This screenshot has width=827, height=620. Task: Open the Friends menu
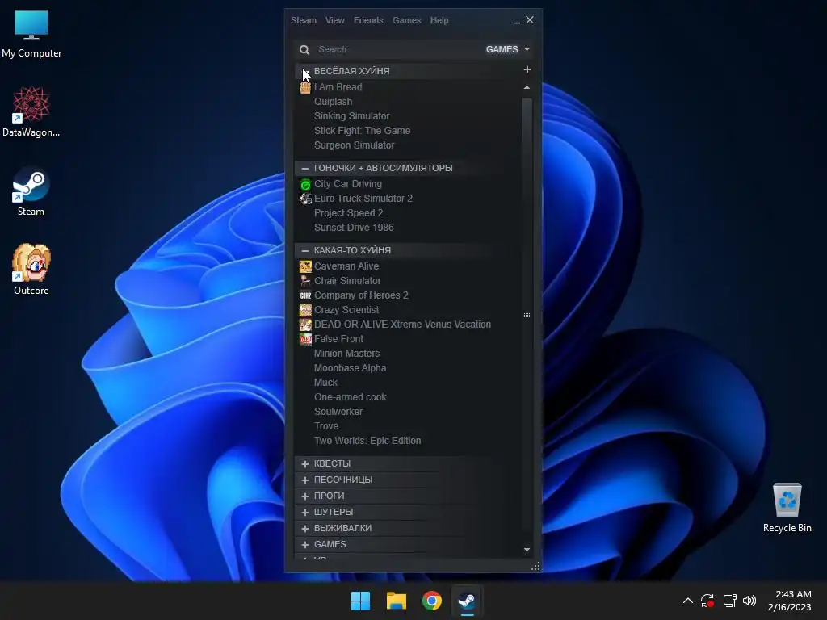368,20
